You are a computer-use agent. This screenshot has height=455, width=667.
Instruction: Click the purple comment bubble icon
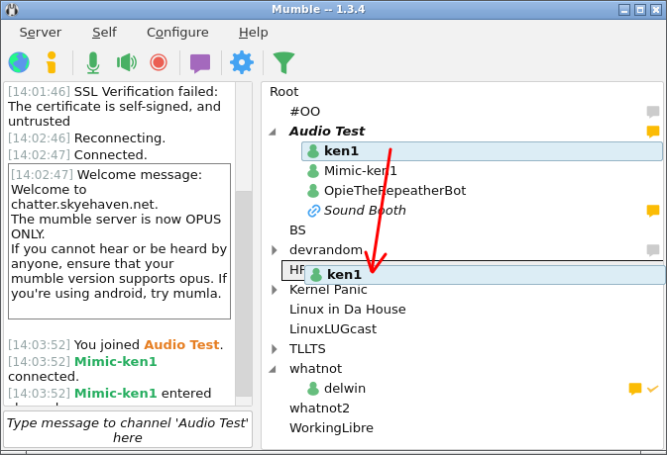200,62
